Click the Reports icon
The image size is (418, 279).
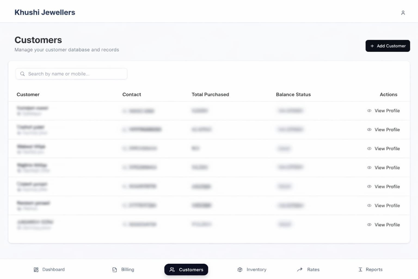(x=360, y=269)
